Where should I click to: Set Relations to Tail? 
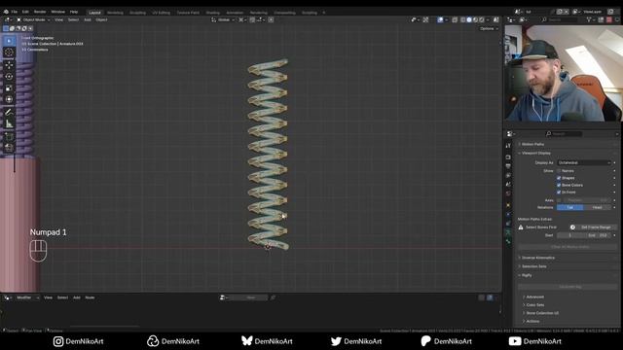(570, 207)
